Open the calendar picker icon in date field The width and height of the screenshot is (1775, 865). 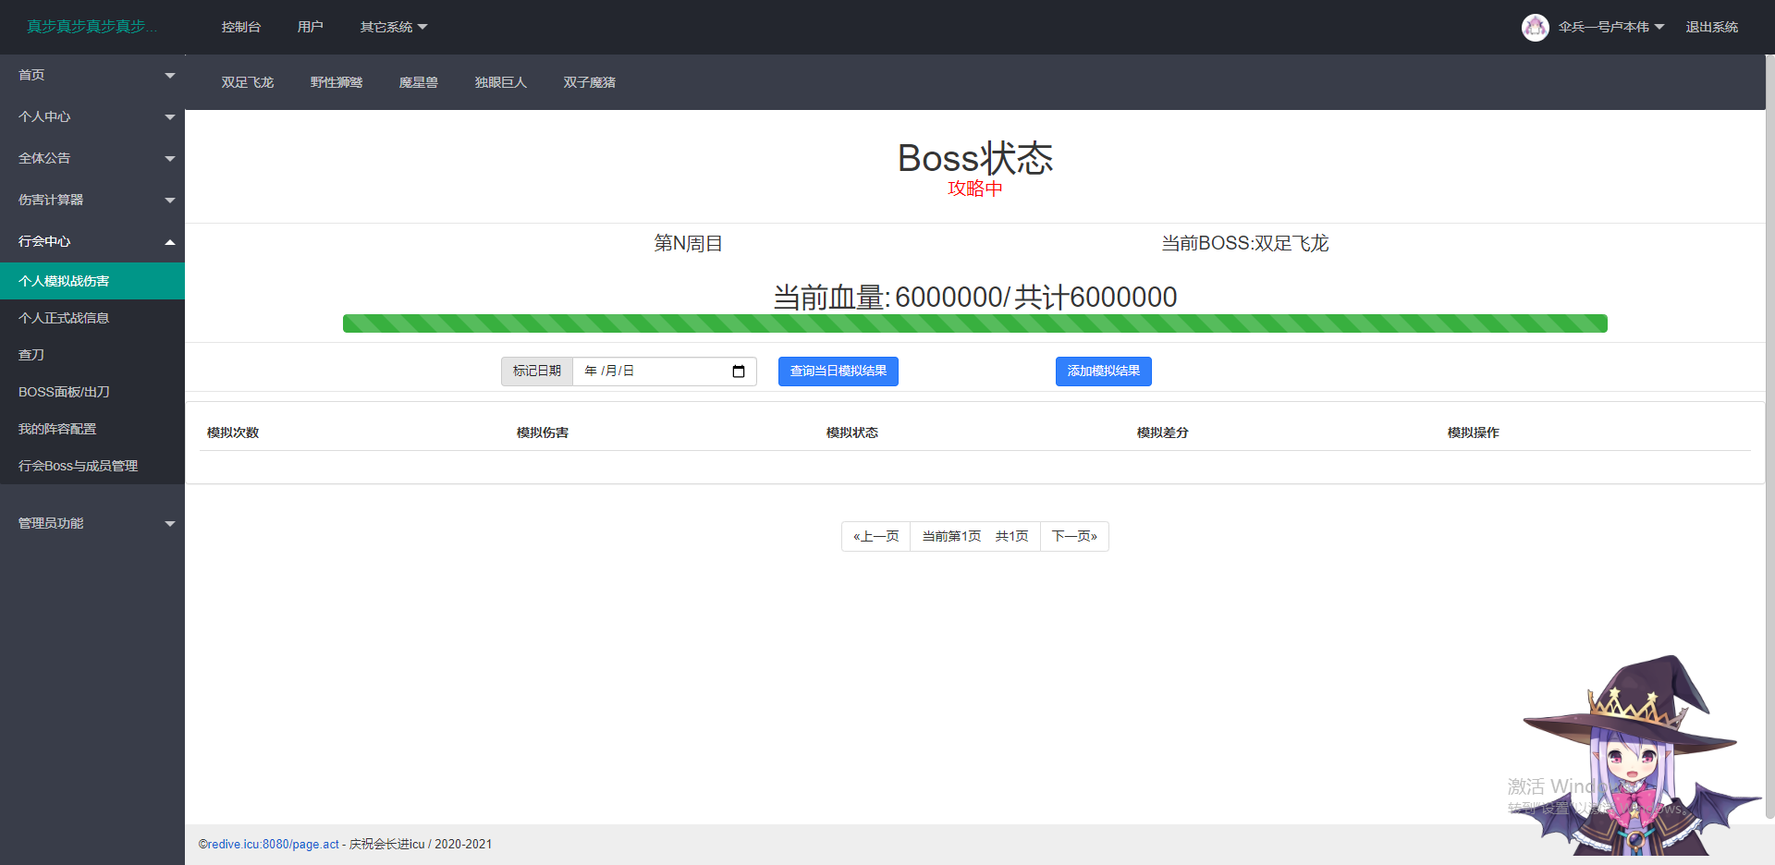coord(739,372)
